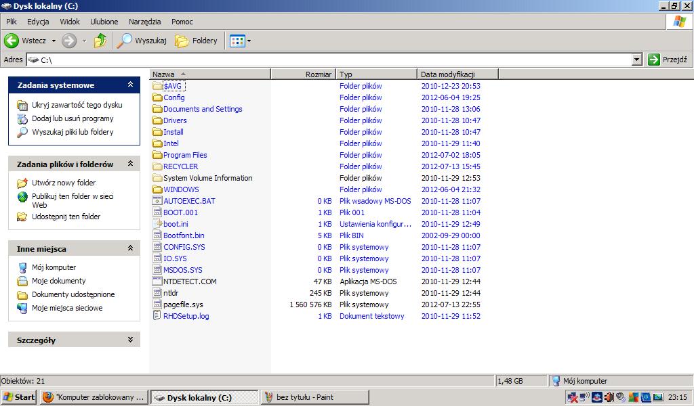Image resolution: width=694 pixels, height=406 pixels.
Task: Select the Intel folder icon
Action: click(x=157, y=143)
